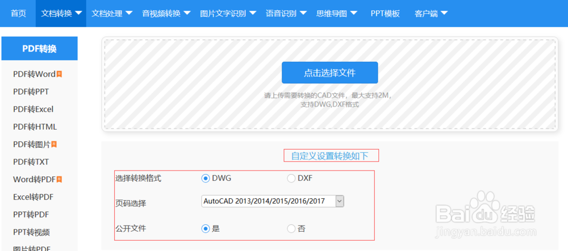Open PDF转TXT in the sidebar
Image resolution: width=568 pixels, height=251 pixels.
click(31, 162)
